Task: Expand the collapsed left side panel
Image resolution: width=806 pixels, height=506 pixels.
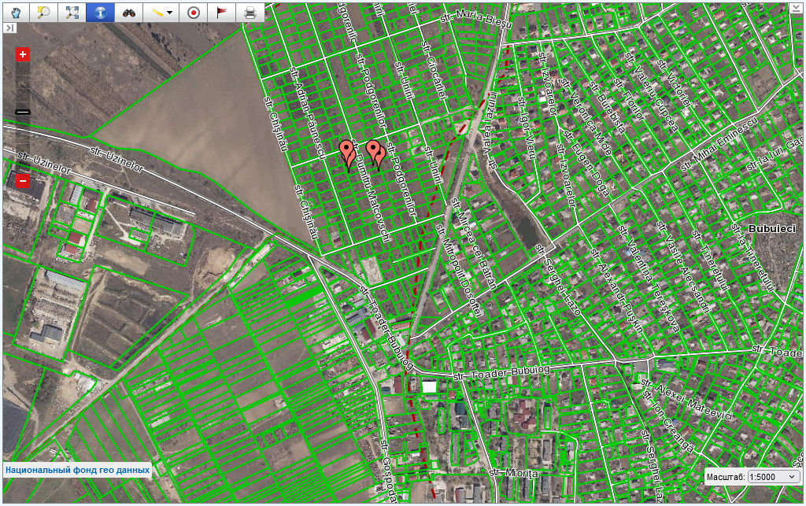Action: (10, 28)
